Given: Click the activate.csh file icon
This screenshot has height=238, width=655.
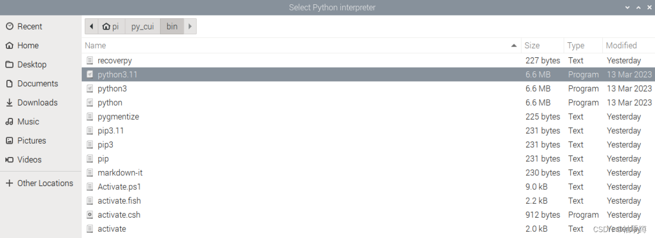Looking at the screenshot, I should [90, 215].
